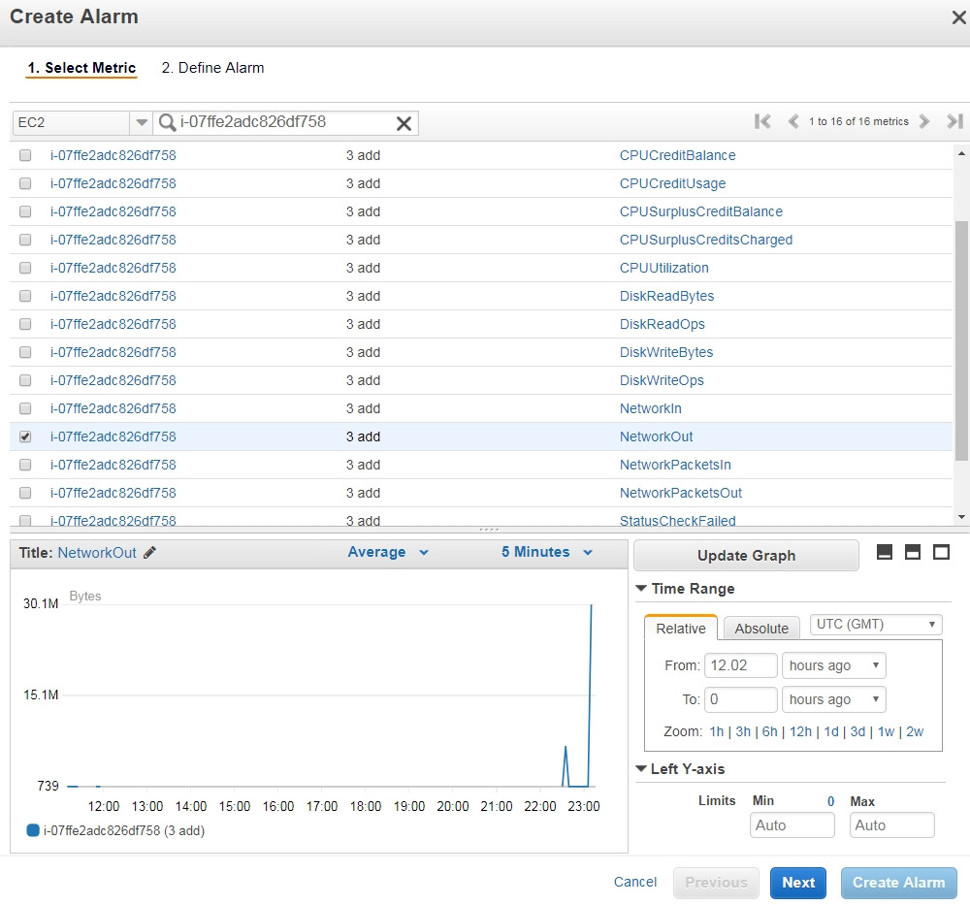Switch to split graph pane layout
970x905 pixels.
[x=913, y=552]
